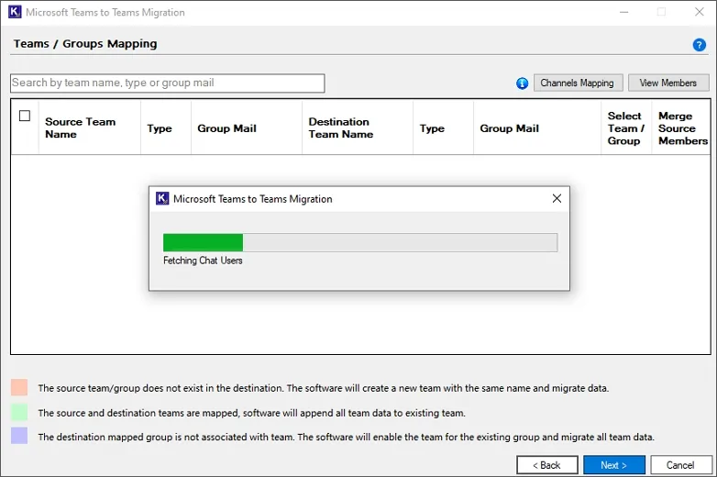717x477 pixels.
Task: Close the main migration window
Action: click(700, 12)
